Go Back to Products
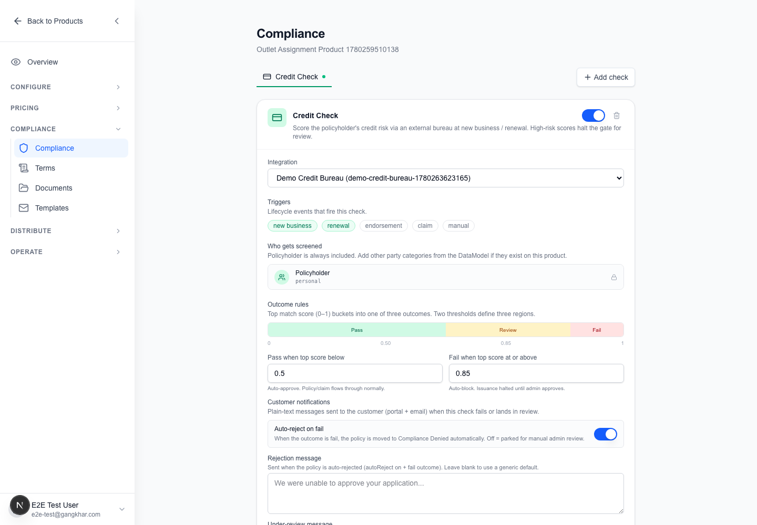 click(48, 21)
